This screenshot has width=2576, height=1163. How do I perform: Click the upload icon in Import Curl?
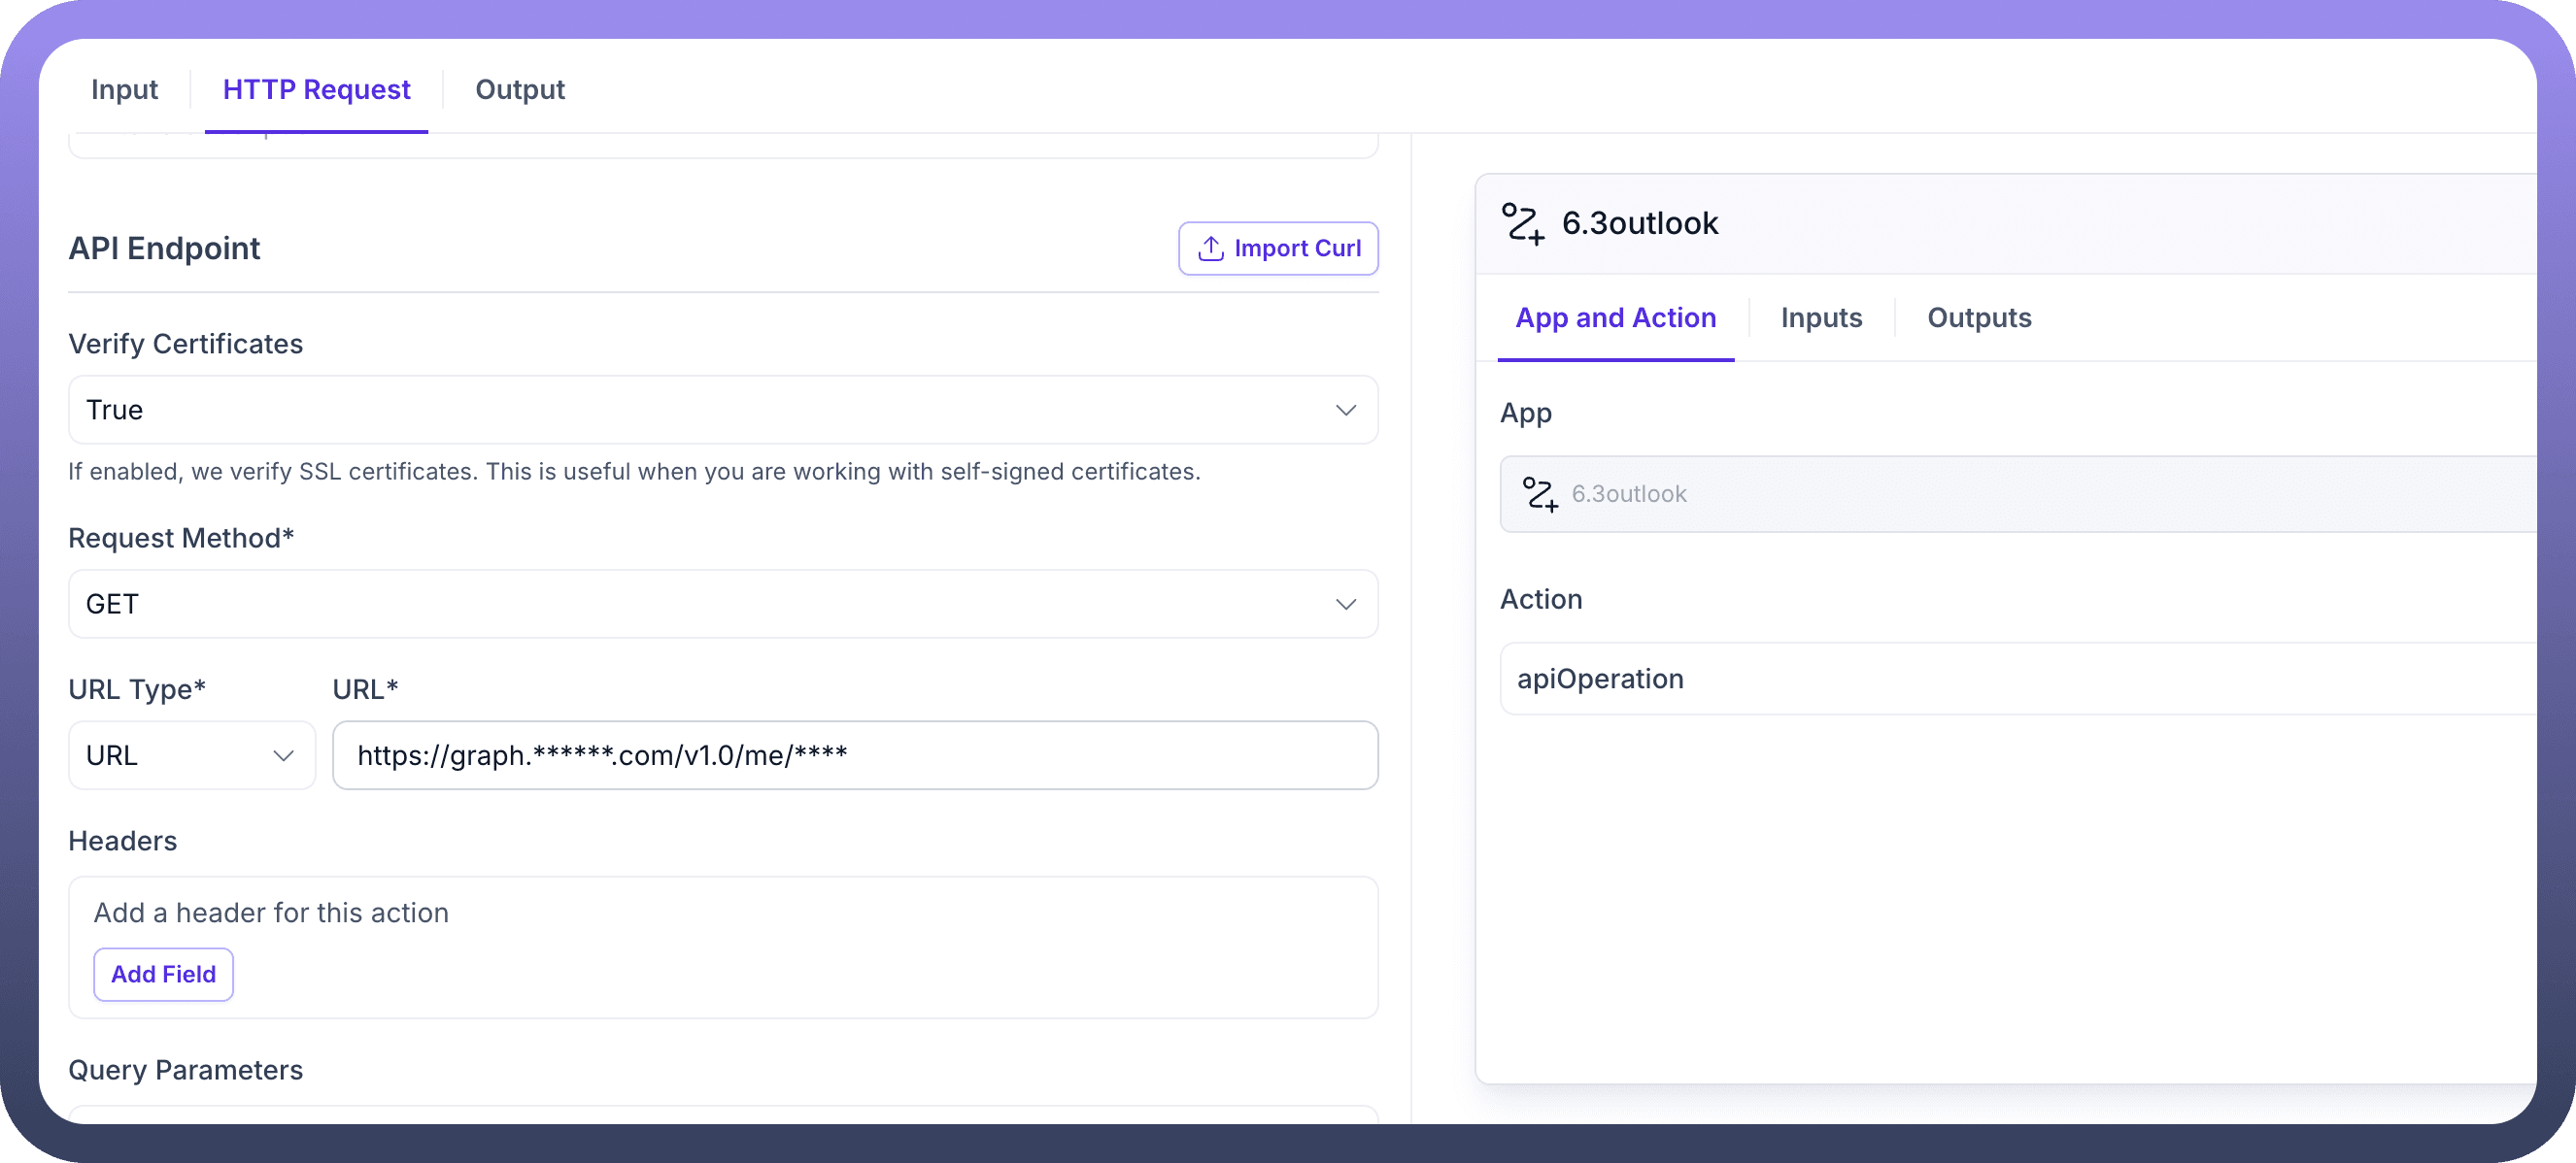(1210, 248)
